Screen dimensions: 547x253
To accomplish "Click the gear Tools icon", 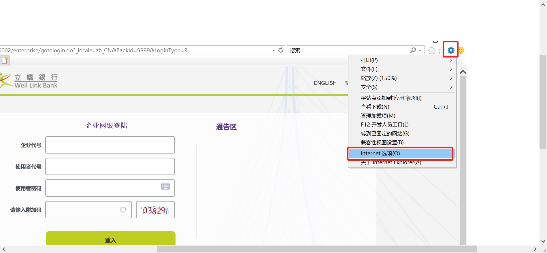I will 451,51.
